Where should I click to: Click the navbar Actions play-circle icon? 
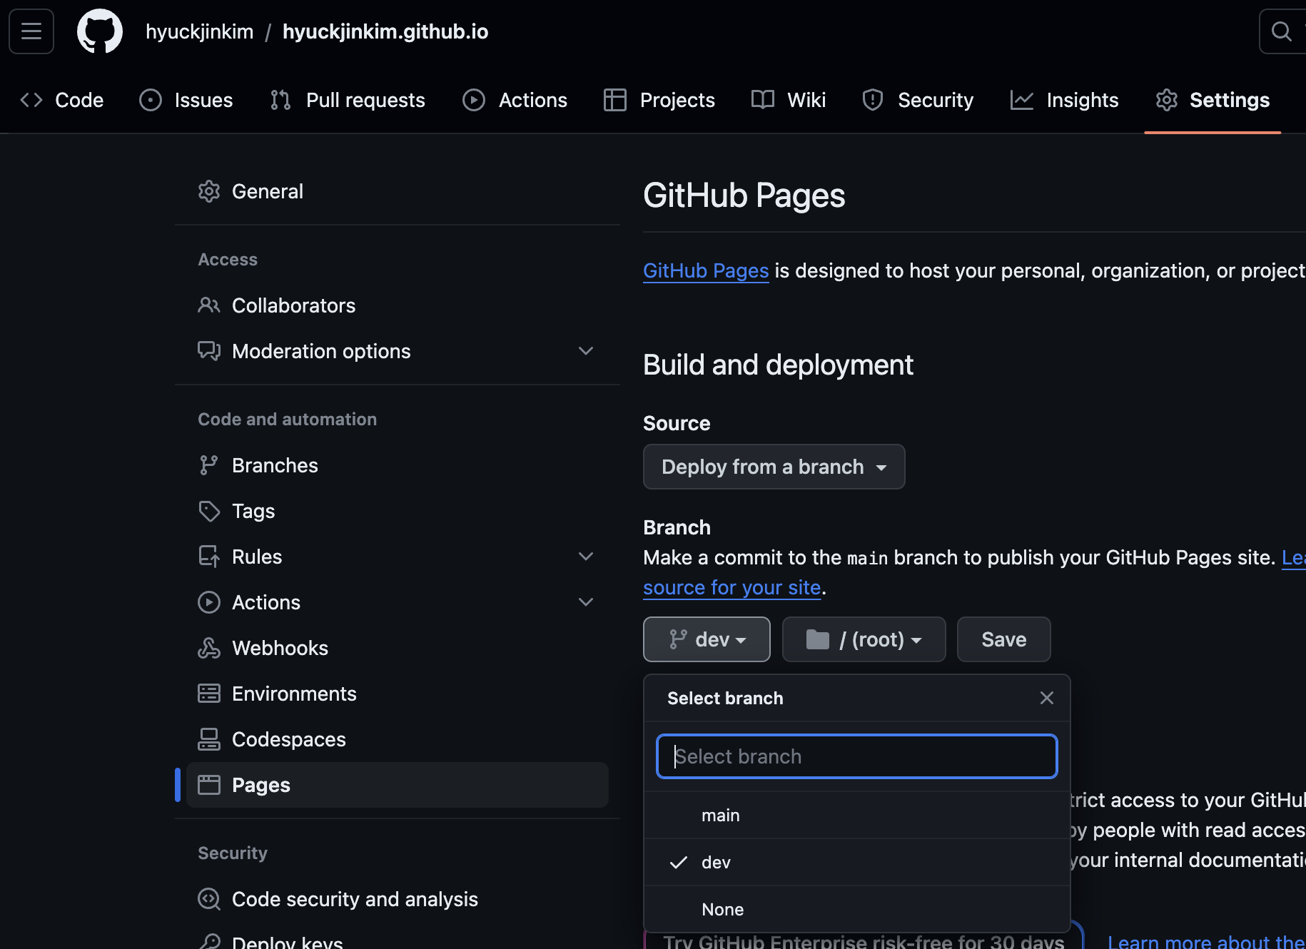point(474,100)
